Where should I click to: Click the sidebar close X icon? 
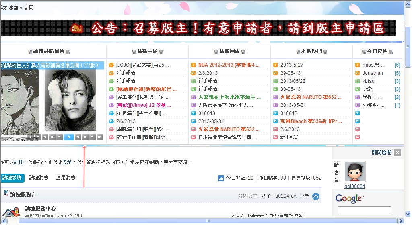398,153
